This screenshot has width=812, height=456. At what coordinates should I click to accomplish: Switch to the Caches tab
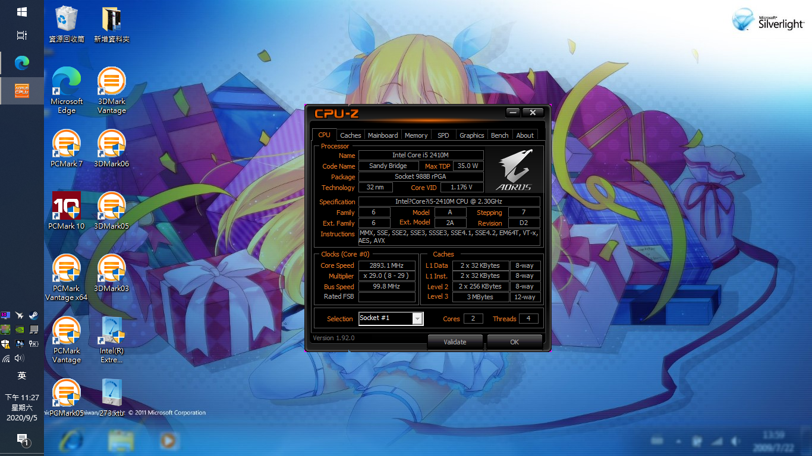(x=351, y=135)
